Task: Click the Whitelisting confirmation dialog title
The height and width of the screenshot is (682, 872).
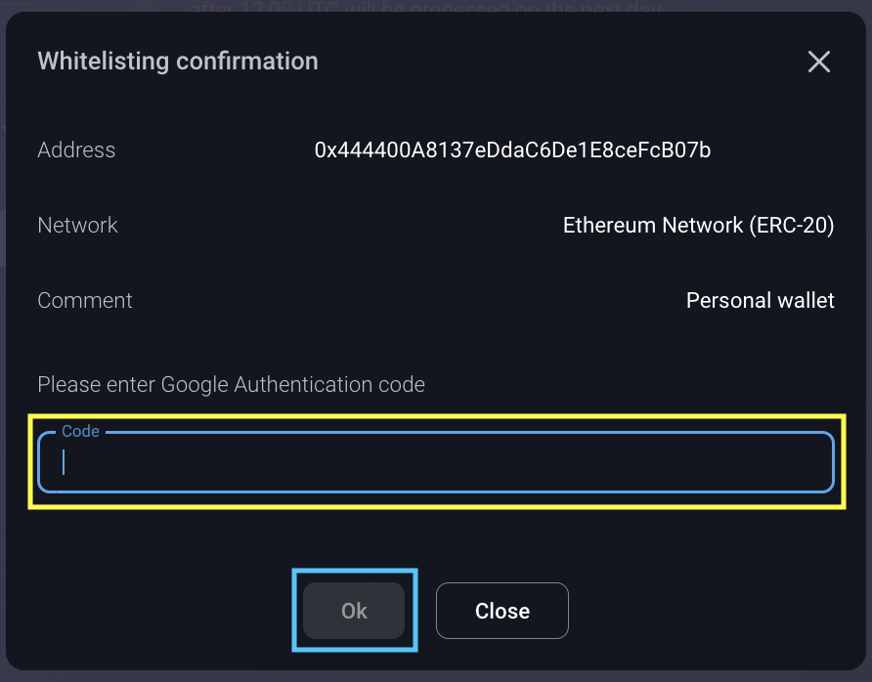Action: 177,62
